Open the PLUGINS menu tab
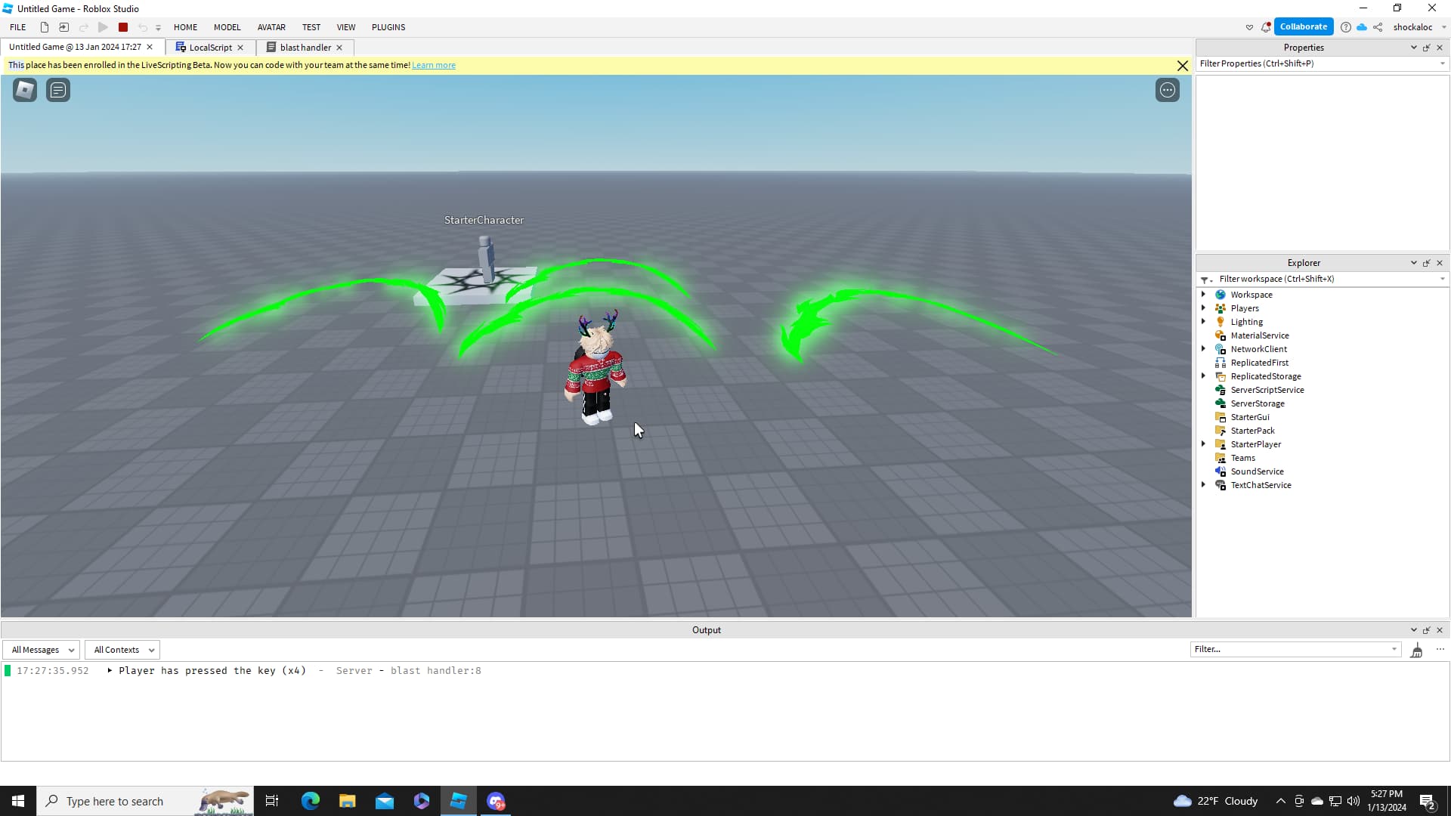Screen dimensions: 1451x816 388,27
